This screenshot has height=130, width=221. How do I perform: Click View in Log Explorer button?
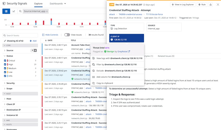[x=183, y=5]
